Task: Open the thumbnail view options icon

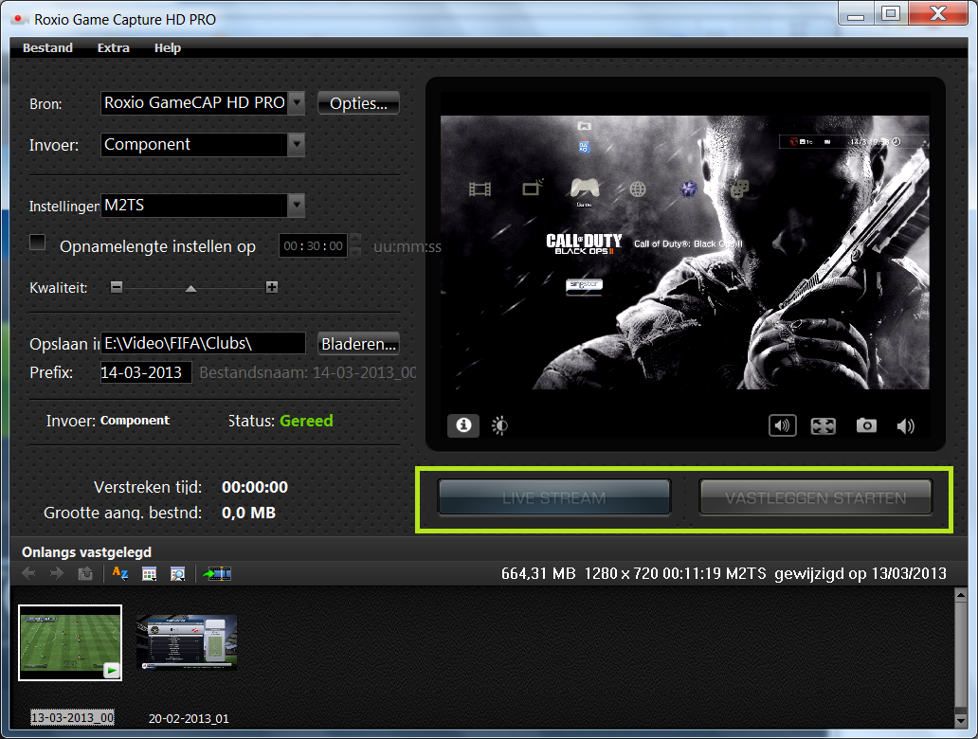Action: click(x=149, y=574)
